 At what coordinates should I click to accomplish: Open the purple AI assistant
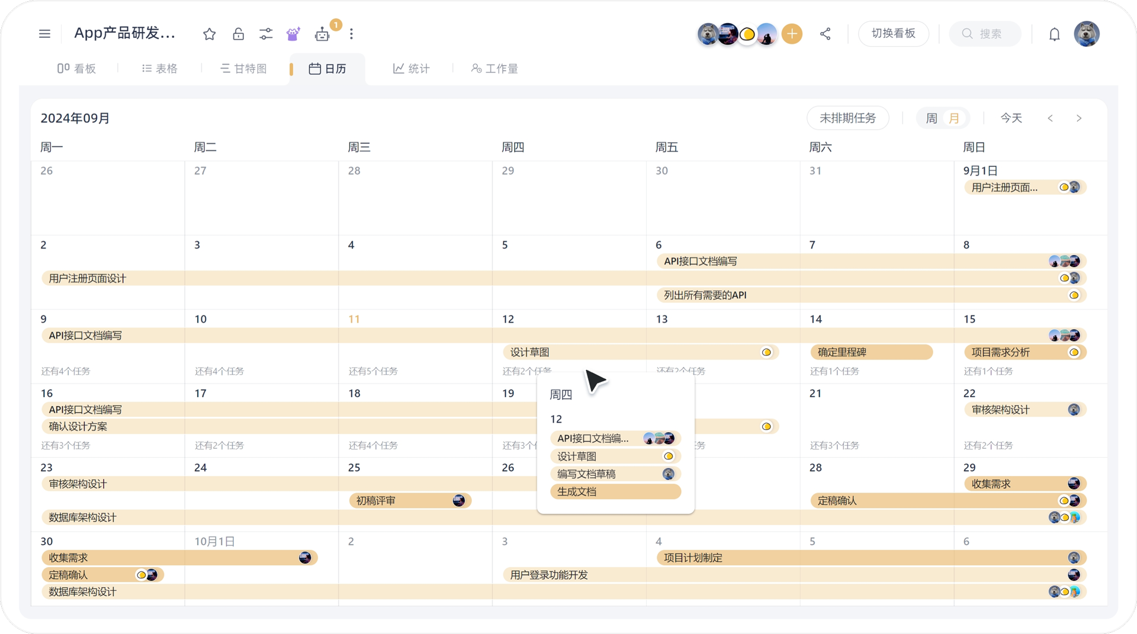(293, 34)
